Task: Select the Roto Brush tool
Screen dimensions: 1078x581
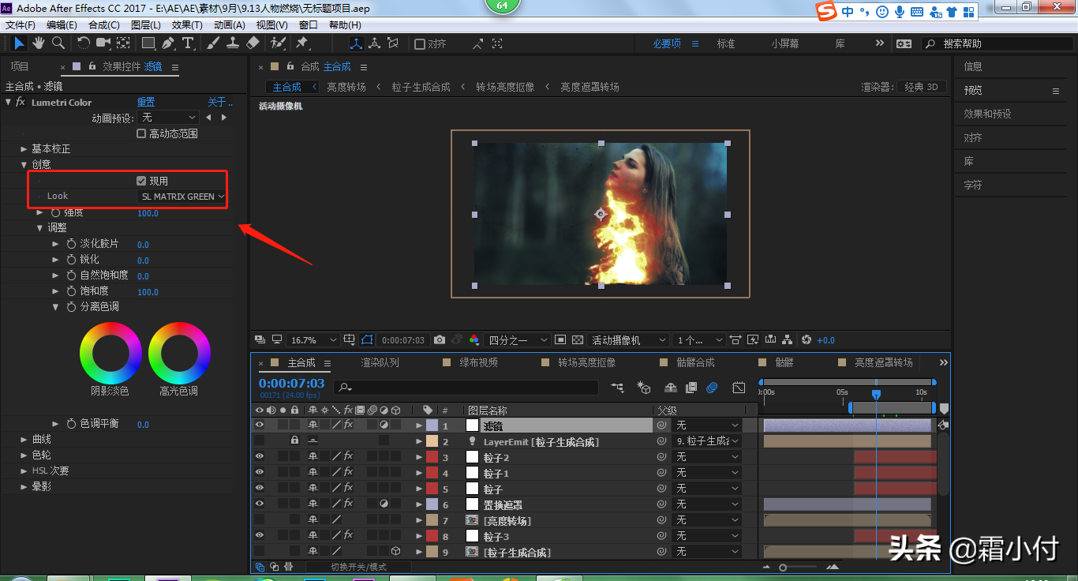Action: (278, 43)
